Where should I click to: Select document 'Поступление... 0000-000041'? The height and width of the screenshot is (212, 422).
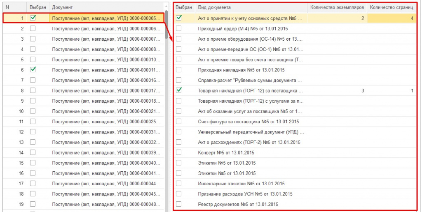[x=106, y=173]
